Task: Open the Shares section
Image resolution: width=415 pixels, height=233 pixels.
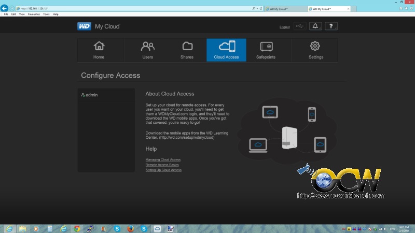Action: pyautogui.click(x=187, y=50)
